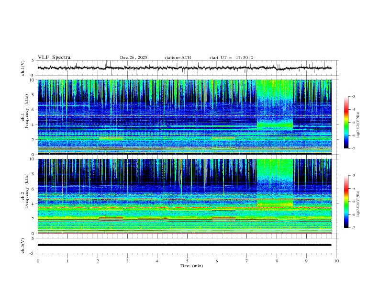Screen dimensions: 379x293
Task: Click the "-5" lower tick of ch.3(V) panel
Action: (x=33, y=253)
